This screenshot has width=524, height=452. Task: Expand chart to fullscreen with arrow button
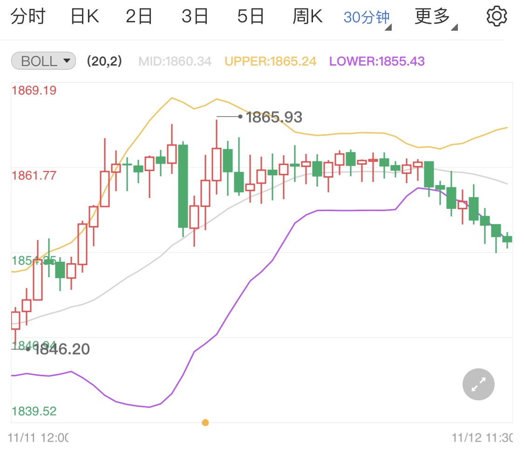point(478,384)
